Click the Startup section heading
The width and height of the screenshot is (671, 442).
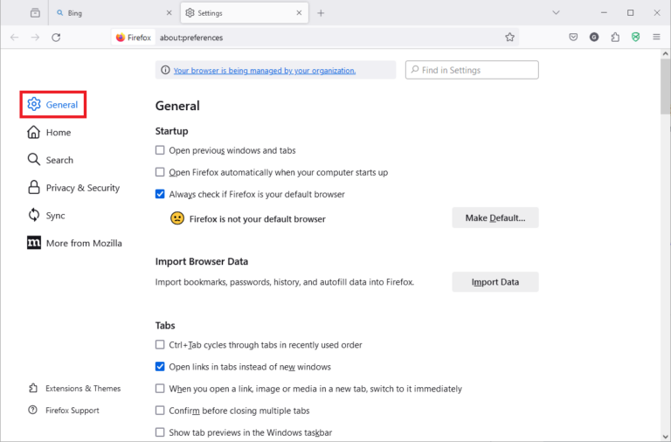click(171, 131)
